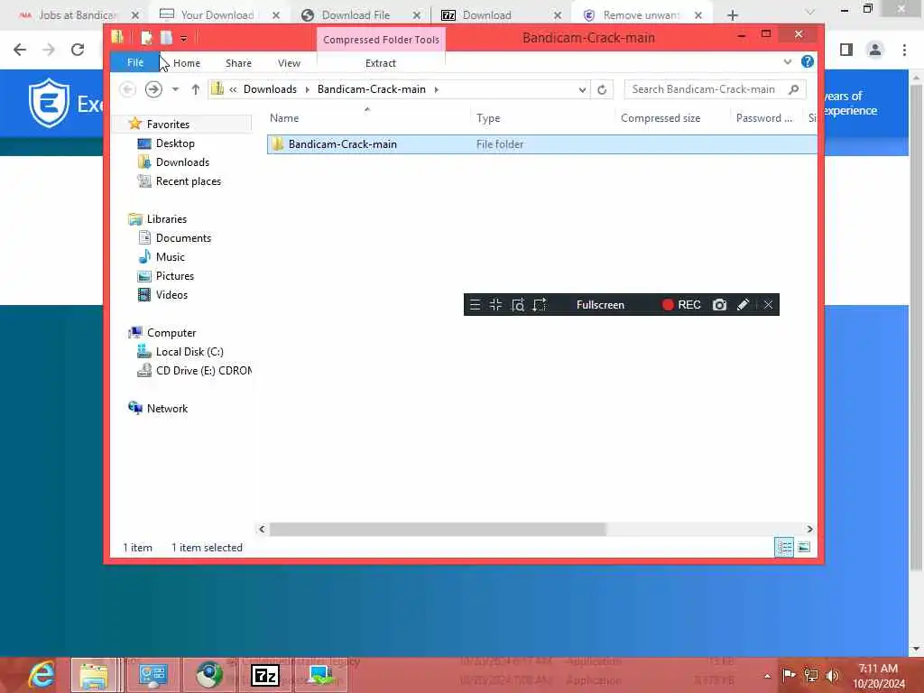The width and height of the screenshot is (924, 693).
Task: Sort by the Type column header
Action: (x=488, y=118)
